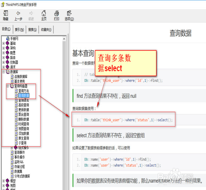
Task: Open the 原生查询 topic
Action: click(x=23, y=138)
